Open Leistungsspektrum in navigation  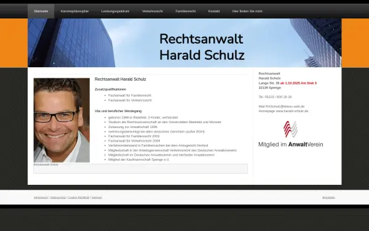tap(116, 11)
